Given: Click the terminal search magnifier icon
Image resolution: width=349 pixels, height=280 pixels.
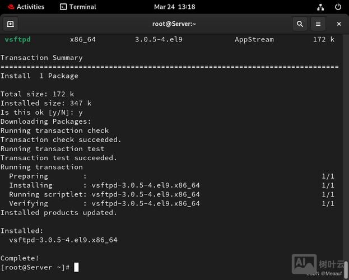Looking at the screenshot, I should click(300, 24).
